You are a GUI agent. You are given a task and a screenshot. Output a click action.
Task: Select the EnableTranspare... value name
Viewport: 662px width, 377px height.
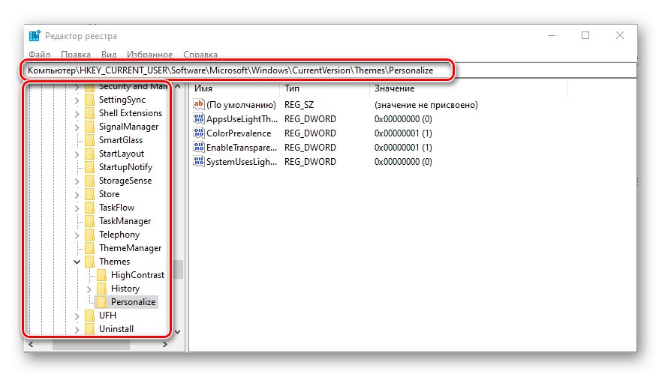pyautogui.click(x=242, y=148)
